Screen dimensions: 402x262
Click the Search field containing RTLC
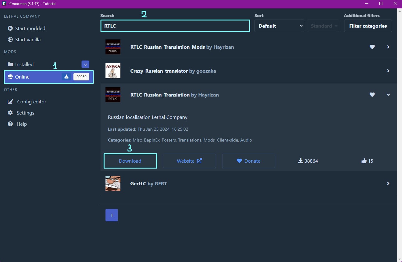point(175,26)
